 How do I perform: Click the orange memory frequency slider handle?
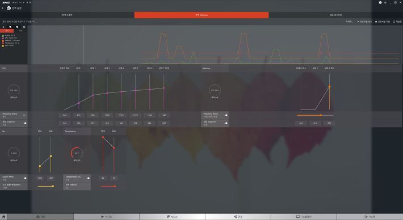point(321,115)
